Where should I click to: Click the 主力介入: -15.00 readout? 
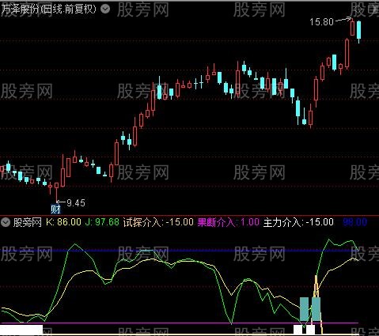click(298, 222)
